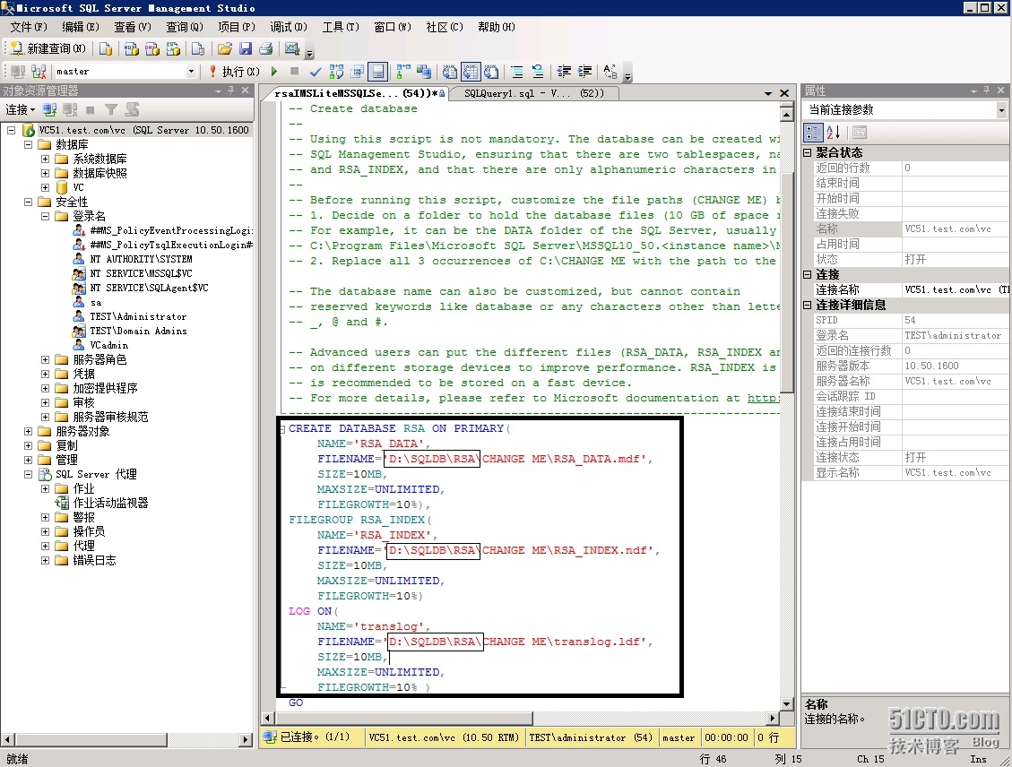
Task: Select the VCadmin login
Action: point(108,345)
